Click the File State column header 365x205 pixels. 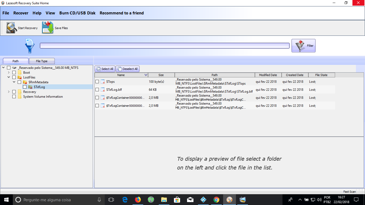pos(321,75)
